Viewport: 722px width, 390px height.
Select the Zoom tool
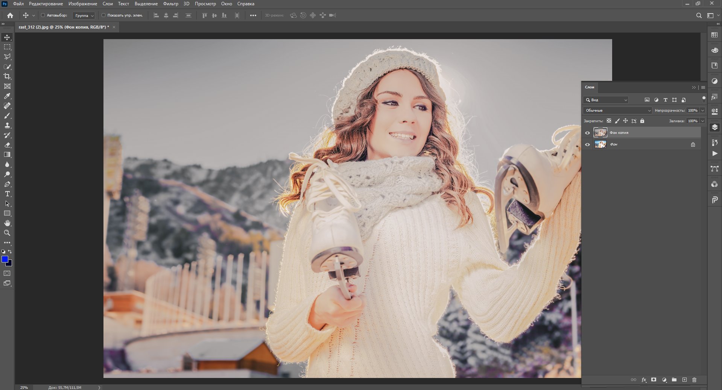pyautogui.click(x=7, y=233)
